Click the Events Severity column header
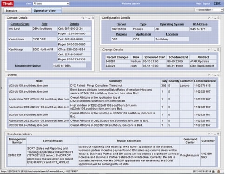This screenshot has height=174, width=225. 174,81
